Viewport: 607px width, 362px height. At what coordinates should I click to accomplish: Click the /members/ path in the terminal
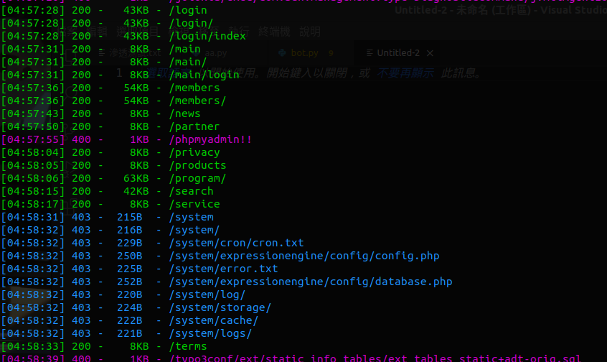pos(197,101)
